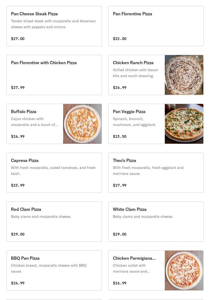Click the Chicken Ranch Pizza photo
This screenshot has width=210, height=300.
pyautogui.click(x=184, y=75)
